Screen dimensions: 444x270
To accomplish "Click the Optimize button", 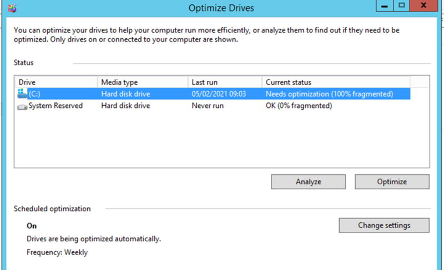I will click(x=392, y=181).
